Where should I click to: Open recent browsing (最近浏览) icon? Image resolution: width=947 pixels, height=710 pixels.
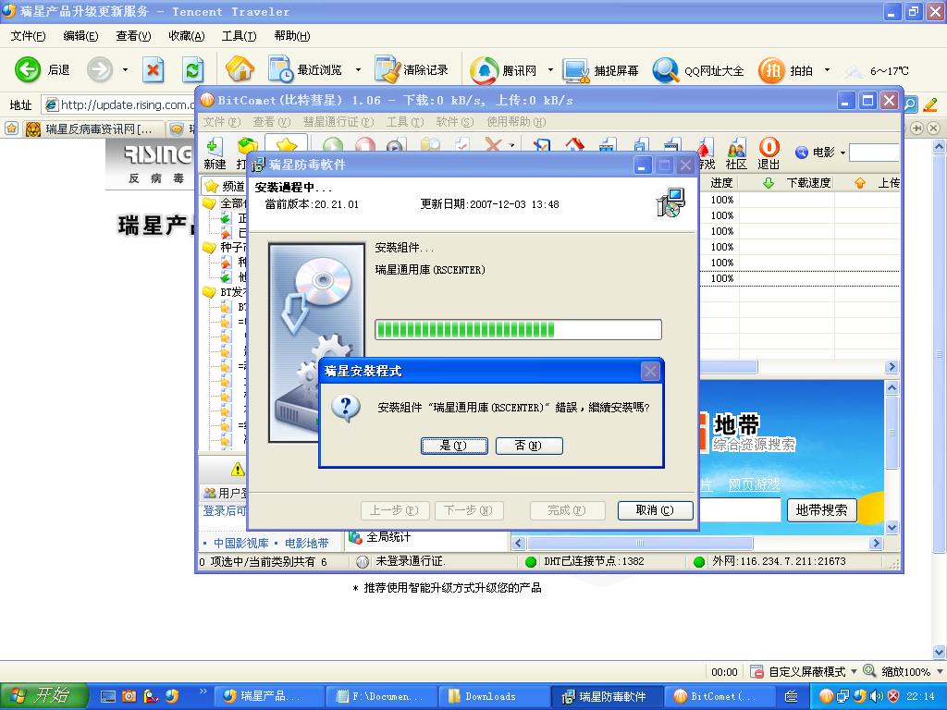(280, 69)
